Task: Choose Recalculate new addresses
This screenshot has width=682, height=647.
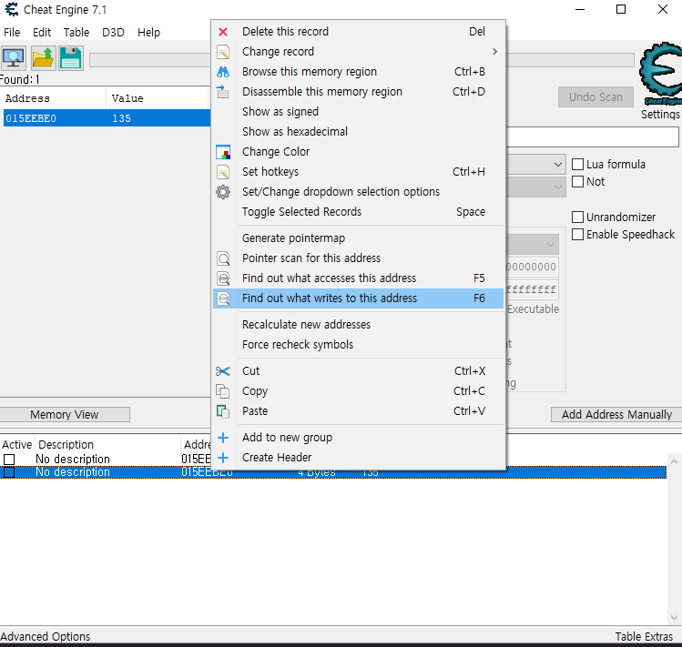Action: (359, 325)
